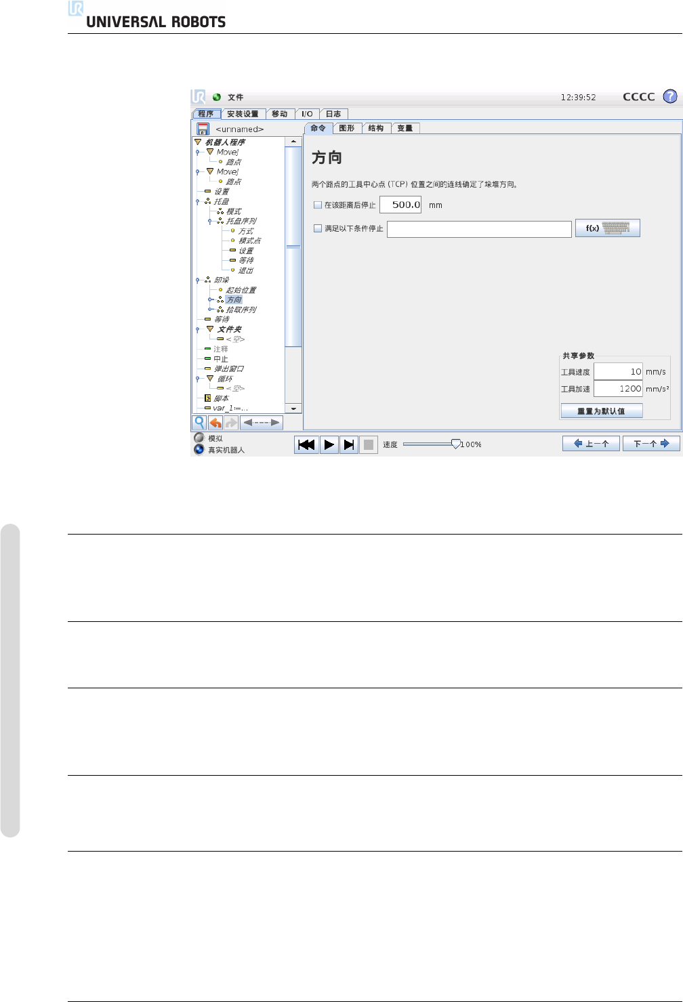This screenshot has width=683, height=1002.
Task: Select the 退出 node in tree
Action: point(246,270)
